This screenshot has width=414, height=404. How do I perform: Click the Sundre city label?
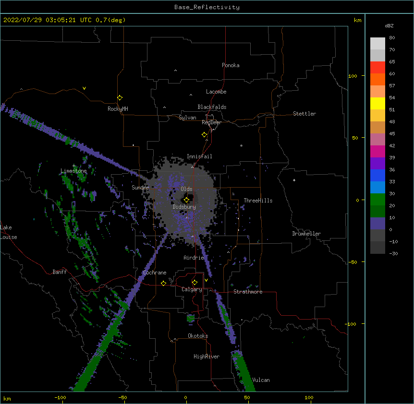140,188
